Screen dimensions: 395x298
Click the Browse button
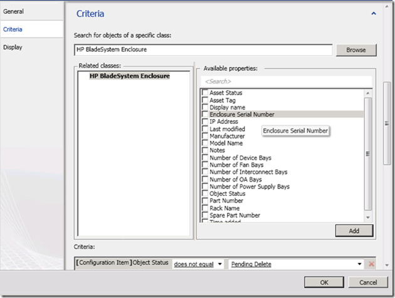pos(356,49)
